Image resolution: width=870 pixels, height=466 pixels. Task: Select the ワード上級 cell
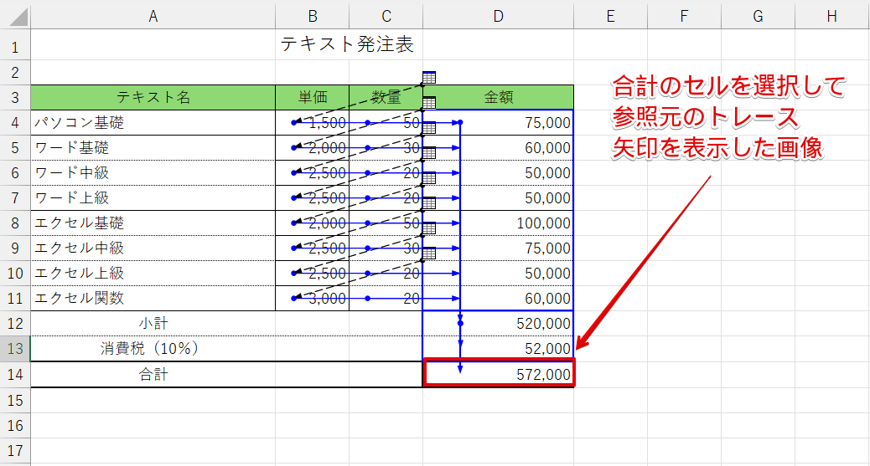point(153,197)
